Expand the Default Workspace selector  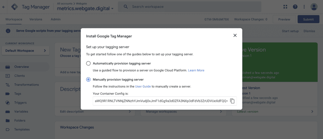[x=25, y=51]
